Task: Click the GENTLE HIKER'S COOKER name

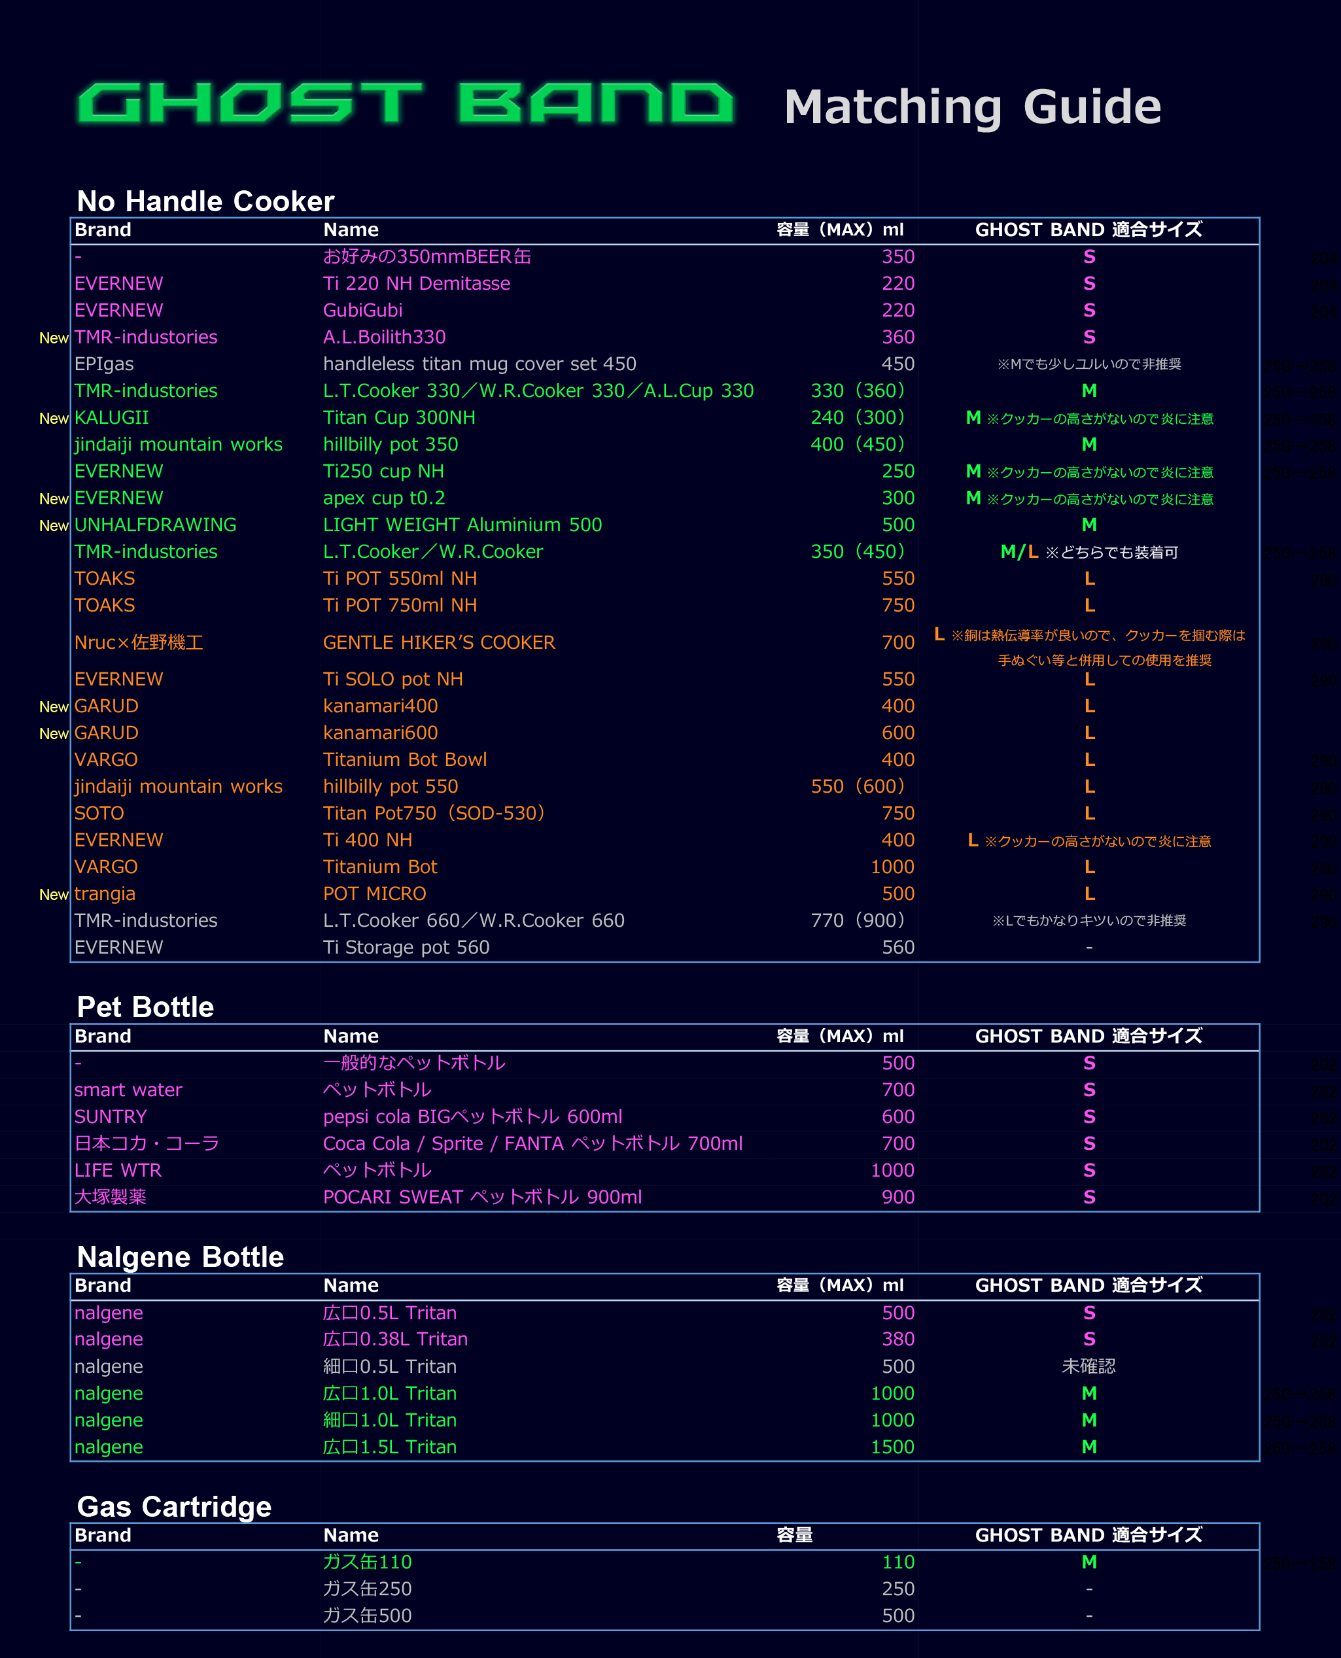Action: 438,642
